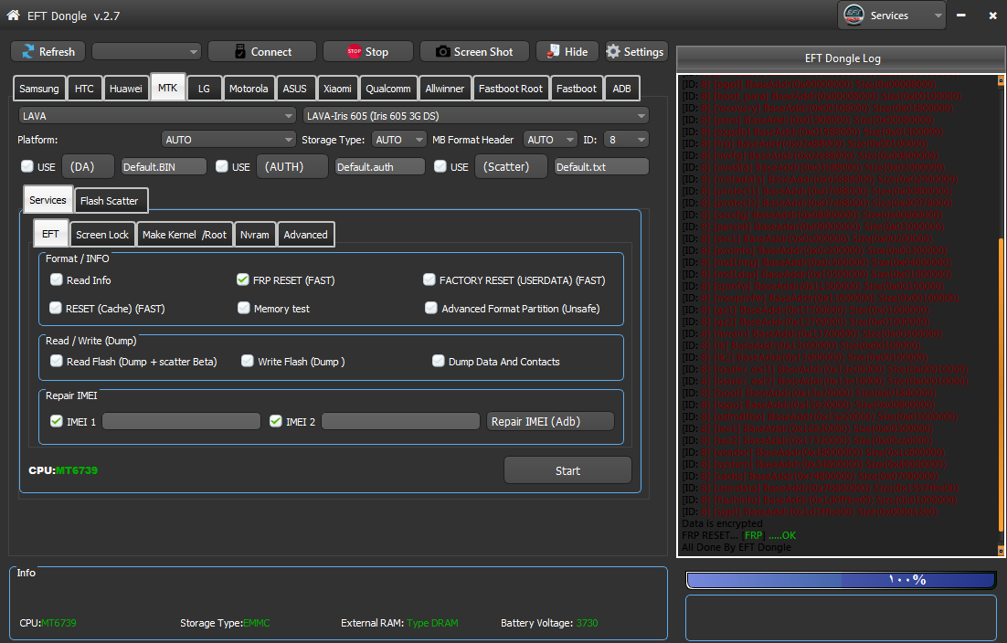Viewport: 1007px width, 643px height.
Task: Enable the Memory test checkbox
Action: pyautogui.click(x=243, y=308)
